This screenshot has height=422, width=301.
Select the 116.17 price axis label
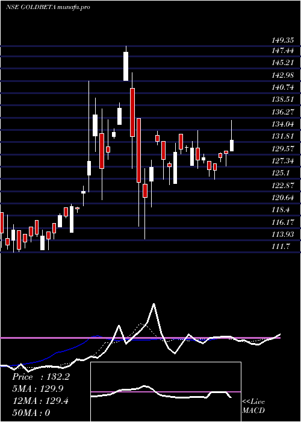[x=283, y=222]
